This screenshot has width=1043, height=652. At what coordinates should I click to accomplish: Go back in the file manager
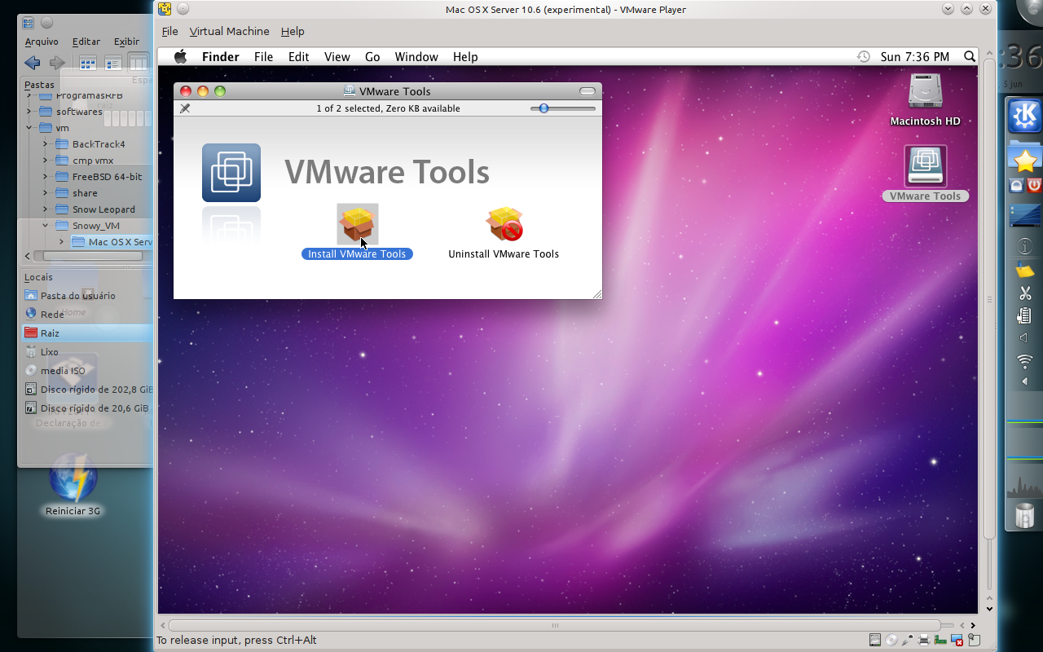click(33, 63)
